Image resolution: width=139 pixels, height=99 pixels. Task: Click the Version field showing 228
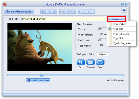tap(102, 29)
